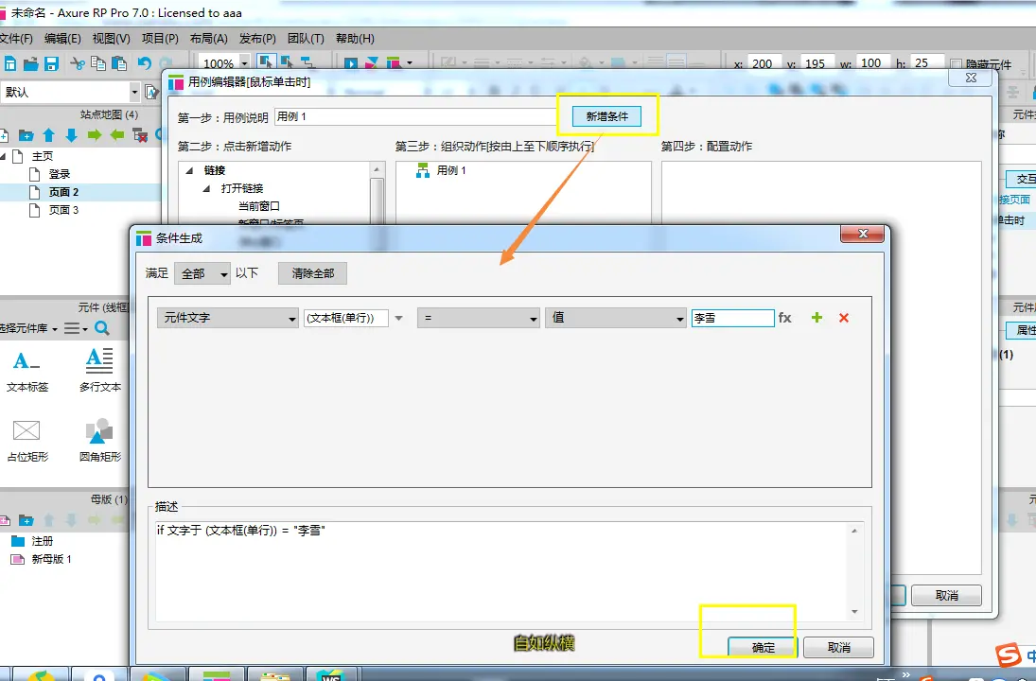1036x681 pixels.
Task: Click the Open file folder icon
Action: 30,63
